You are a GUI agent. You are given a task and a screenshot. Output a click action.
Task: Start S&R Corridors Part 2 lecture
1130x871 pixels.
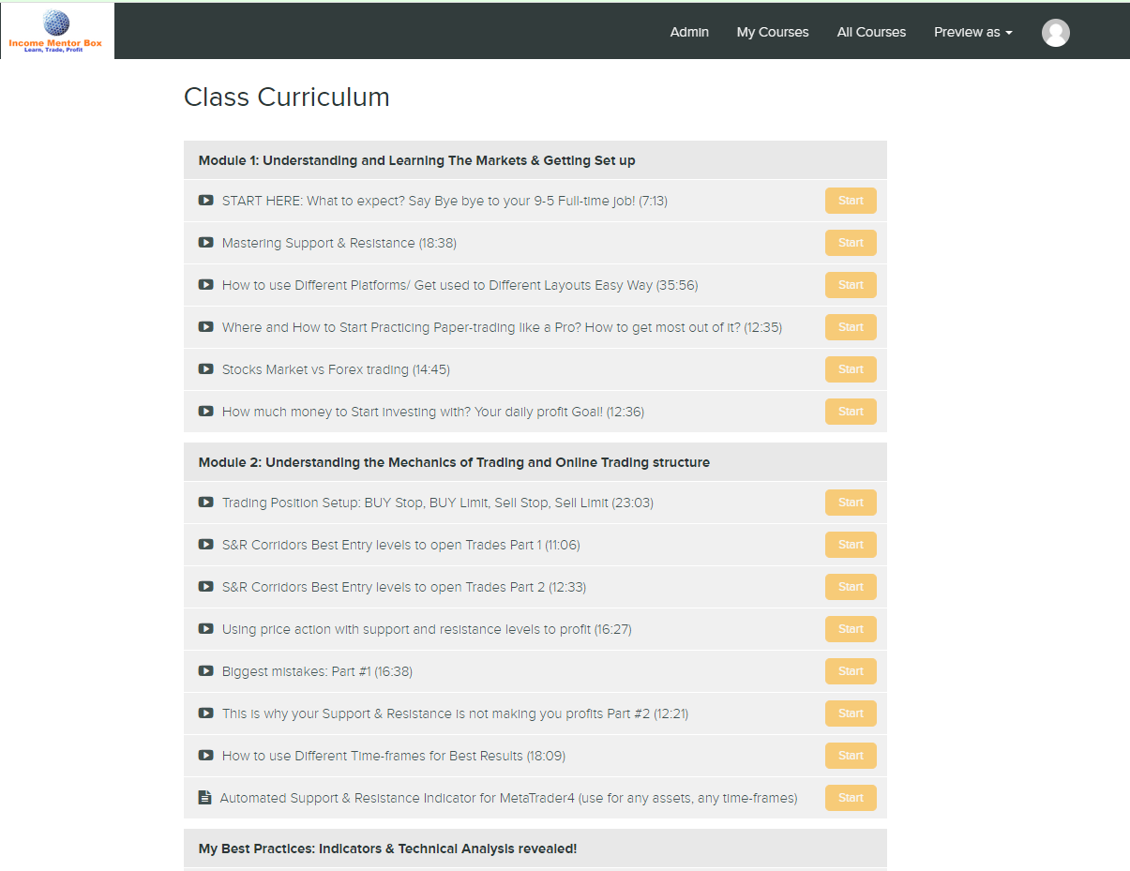tap(851, 587)
